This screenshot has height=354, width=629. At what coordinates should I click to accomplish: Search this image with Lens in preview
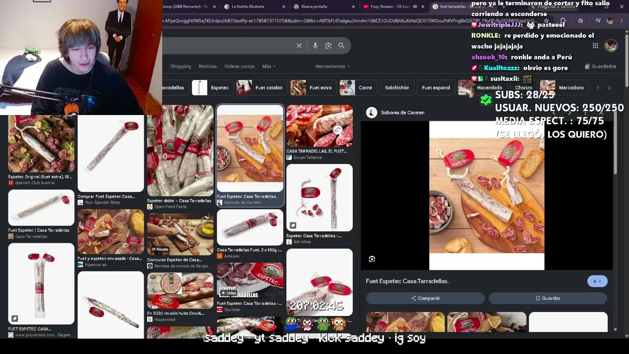coord(372,259)
